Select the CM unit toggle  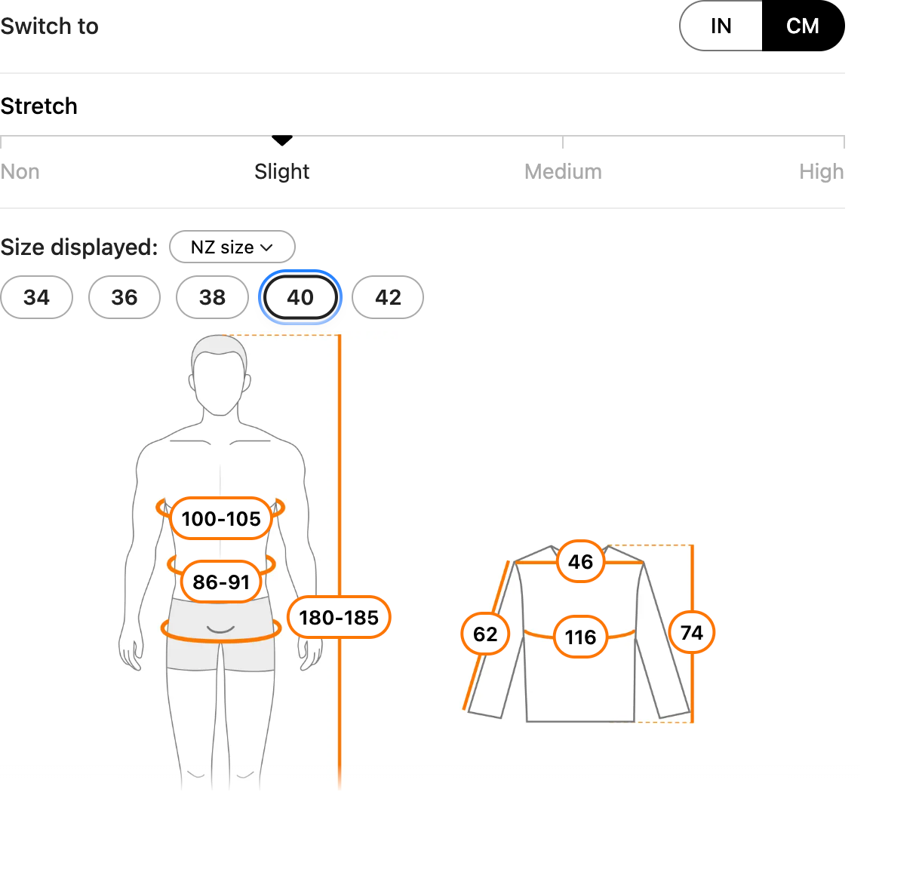(x=802, y=26)
